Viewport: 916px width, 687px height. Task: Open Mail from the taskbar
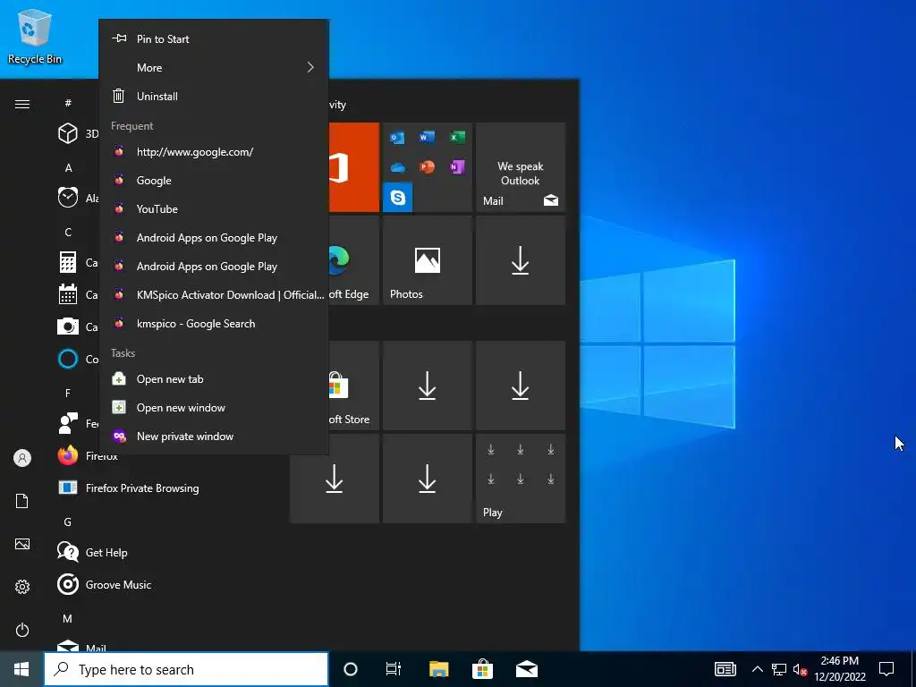click(x=526, y=669)
